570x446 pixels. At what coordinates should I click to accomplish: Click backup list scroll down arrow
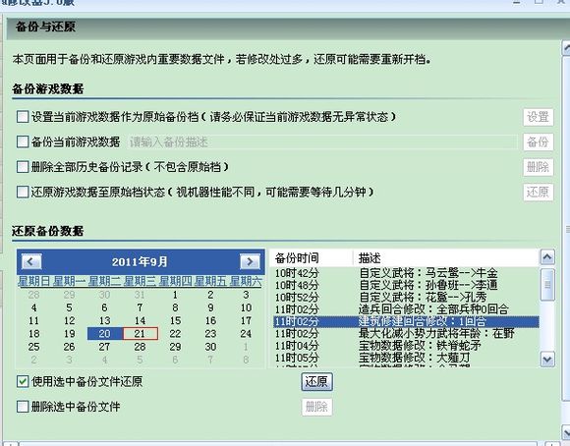tap(547, 360)
